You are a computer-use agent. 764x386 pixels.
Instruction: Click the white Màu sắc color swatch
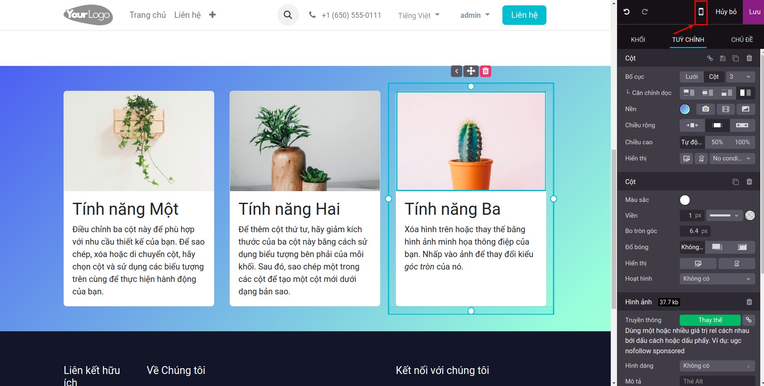click(685, 200)
